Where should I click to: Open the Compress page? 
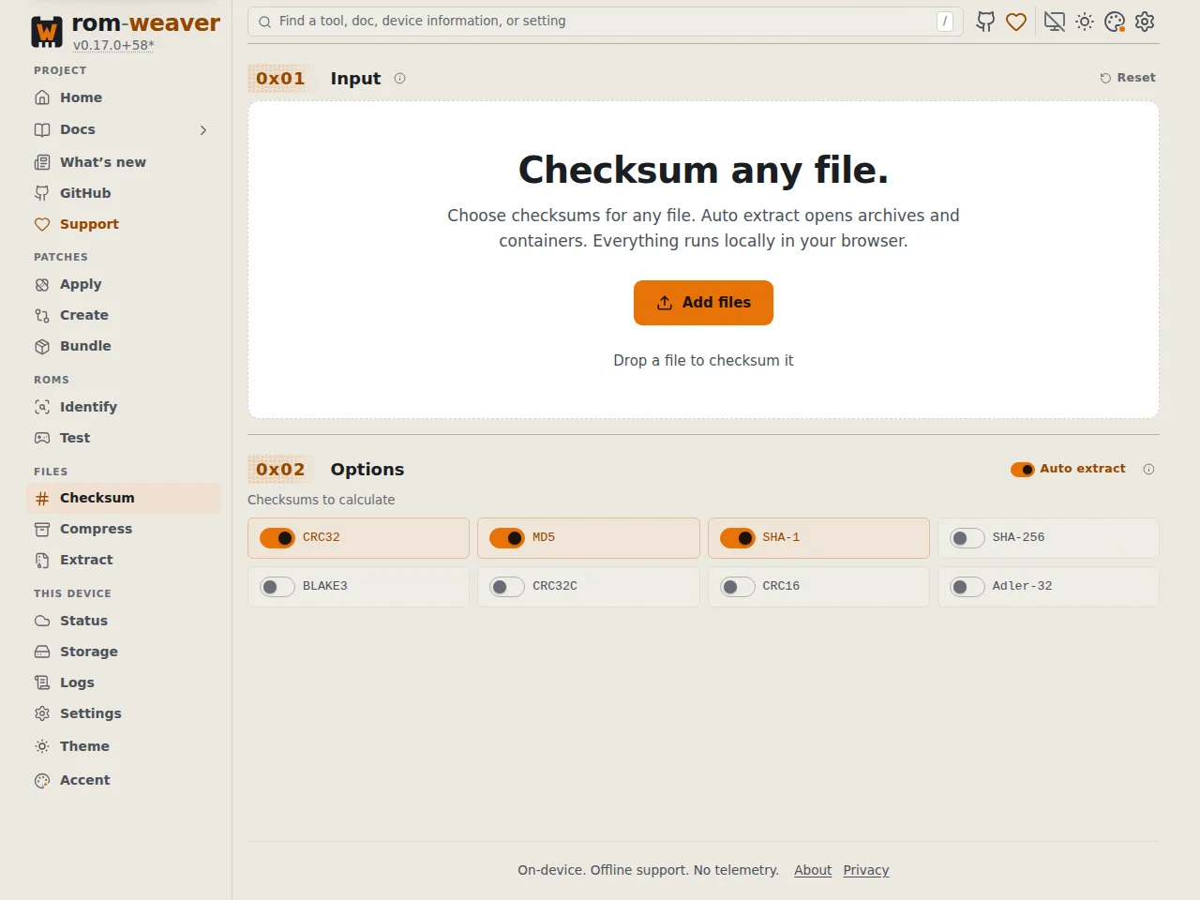click(124, 529)
